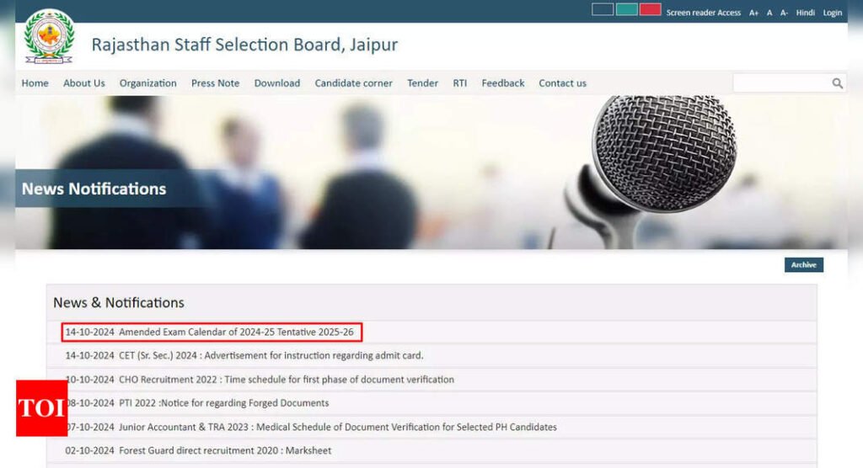
Task: Open the Home menu item
Action: (x=35, y=83)
